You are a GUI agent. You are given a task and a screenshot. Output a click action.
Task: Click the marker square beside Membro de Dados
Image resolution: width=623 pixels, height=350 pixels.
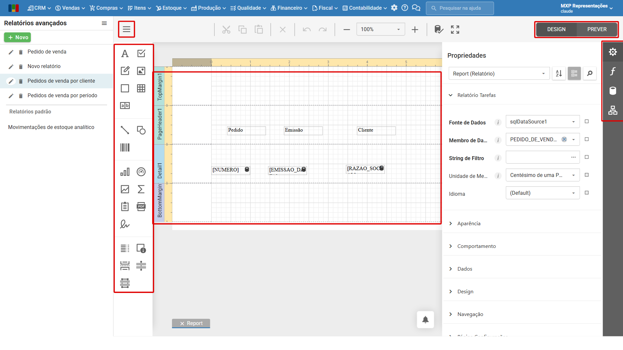pyautogui.click(x=587, y=139)
